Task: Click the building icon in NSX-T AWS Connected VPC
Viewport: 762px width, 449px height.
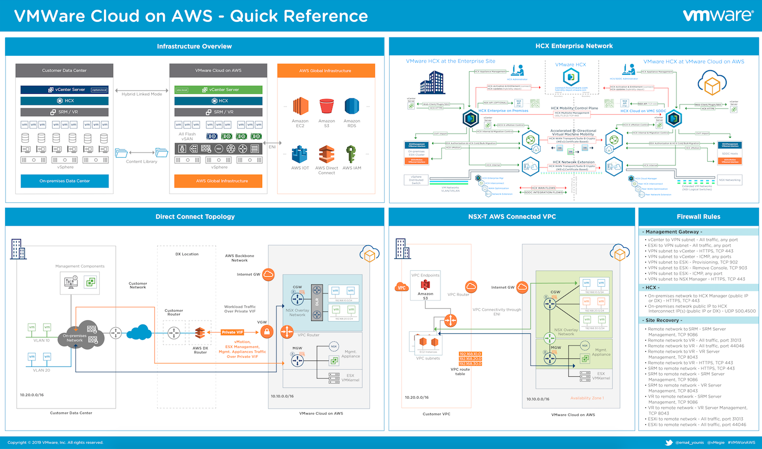Action: (403, 249)
